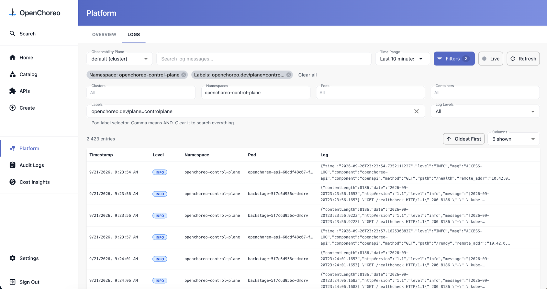This screenshot has width=547, height=289.
Task: Open the Log Levels dropdown
Action: (485, 111)
